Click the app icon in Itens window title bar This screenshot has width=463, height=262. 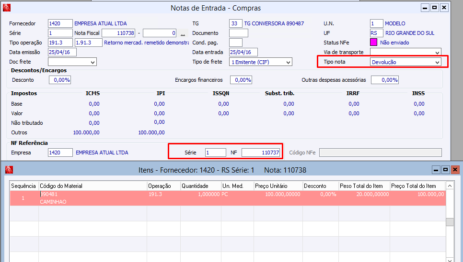(9, 170)
